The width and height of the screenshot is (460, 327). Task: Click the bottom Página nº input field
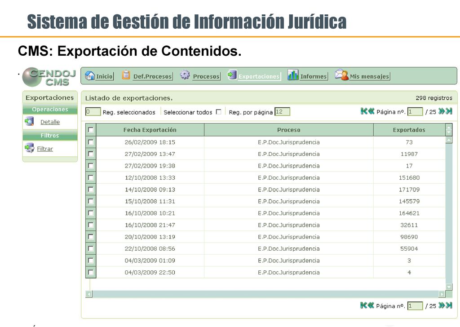(415, 306)
